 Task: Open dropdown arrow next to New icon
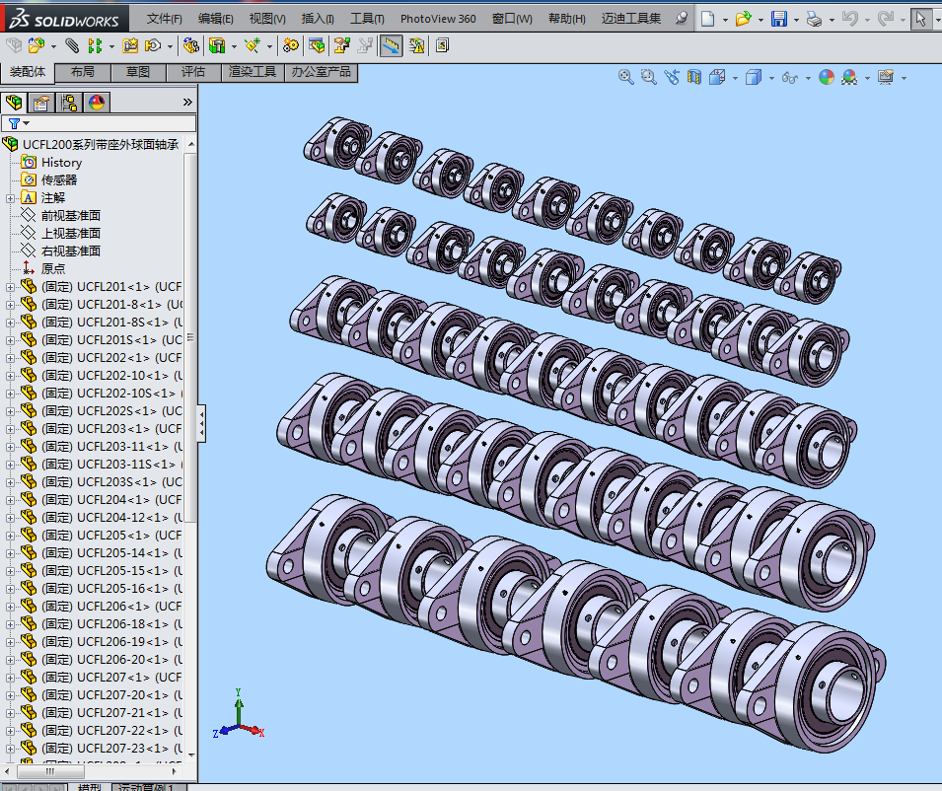click(x=725, y=20)
